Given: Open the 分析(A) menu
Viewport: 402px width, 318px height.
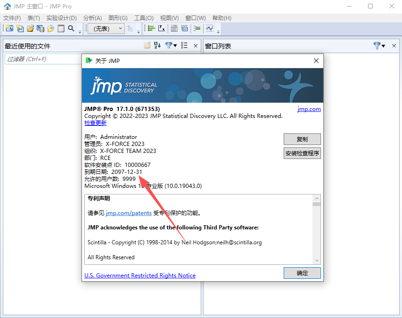Looking at the screenshot, I should tap(93, 18).
